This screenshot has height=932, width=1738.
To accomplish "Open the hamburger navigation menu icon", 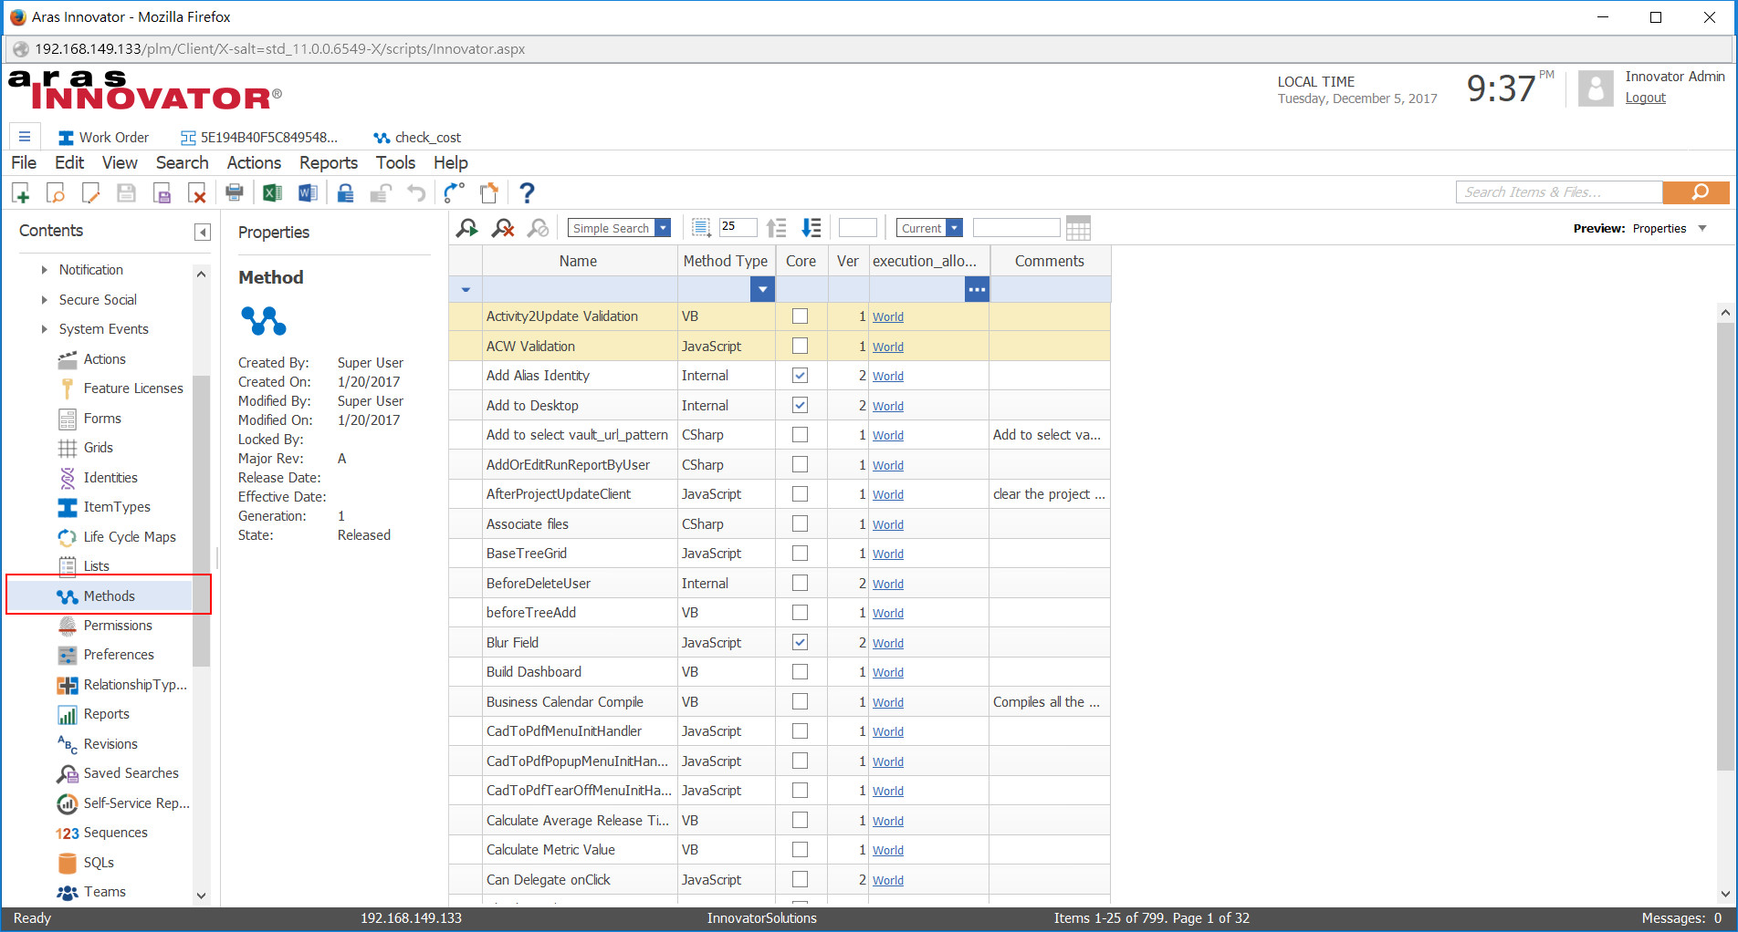I will coord(25,137).
